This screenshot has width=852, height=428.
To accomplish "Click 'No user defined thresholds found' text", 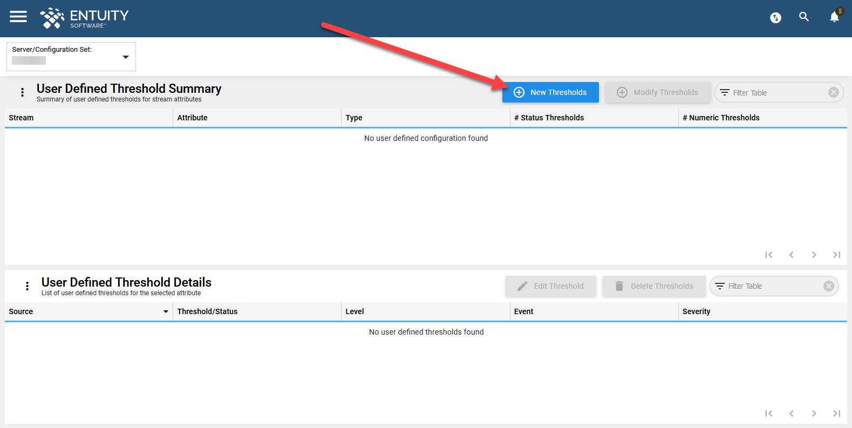I will tap(426, 332).
